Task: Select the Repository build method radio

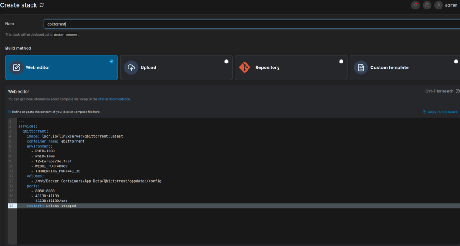Action: [341, 62]
